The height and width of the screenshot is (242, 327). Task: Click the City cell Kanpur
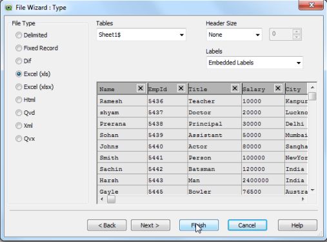point(296,101)
